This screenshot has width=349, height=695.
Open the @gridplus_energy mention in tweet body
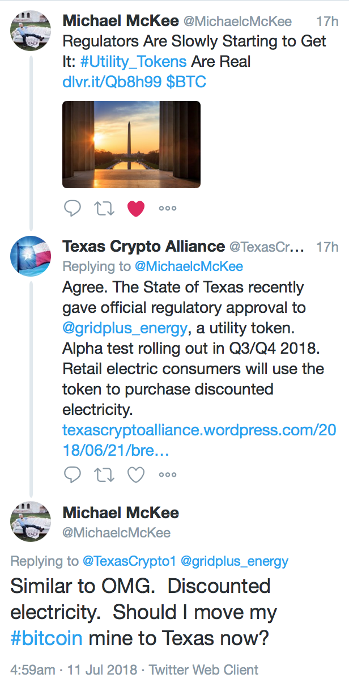coord(125,328)
